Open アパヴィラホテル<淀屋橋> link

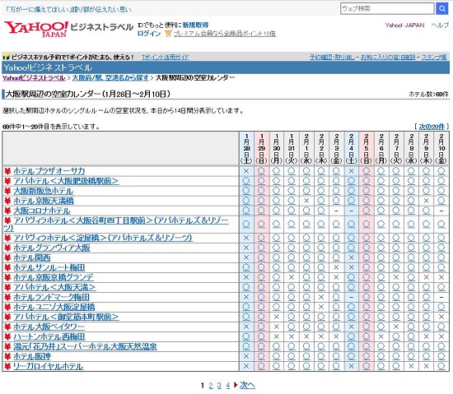(103, 238)
